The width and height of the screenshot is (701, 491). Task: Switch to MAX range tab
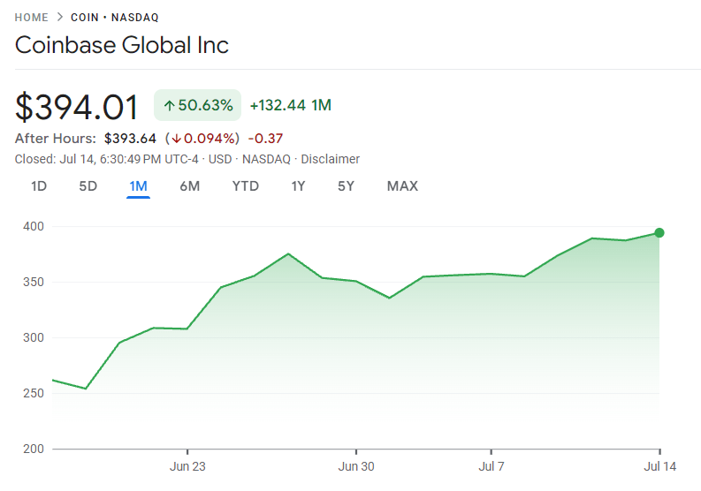click(x=402, y=186)
